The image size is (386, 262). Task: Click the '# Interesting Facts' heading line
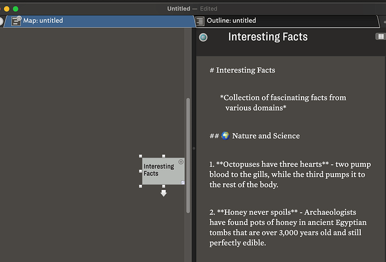(242, 70)
